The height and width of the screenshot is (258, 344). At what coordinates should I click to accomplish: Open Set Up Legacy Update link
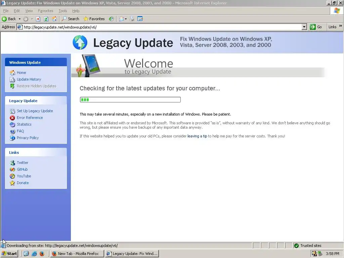35,111
